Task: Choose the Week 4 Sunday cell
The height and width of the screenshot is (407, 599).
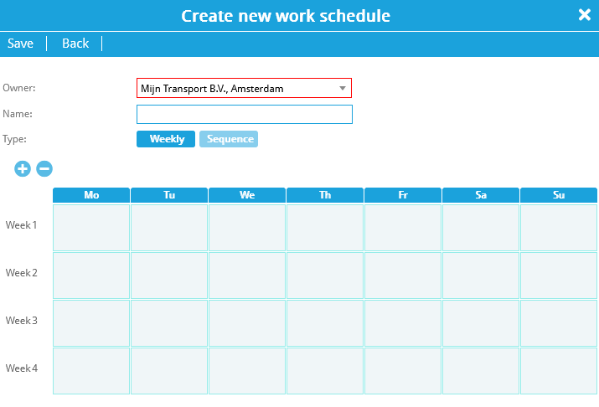Action: pos(559,371)
